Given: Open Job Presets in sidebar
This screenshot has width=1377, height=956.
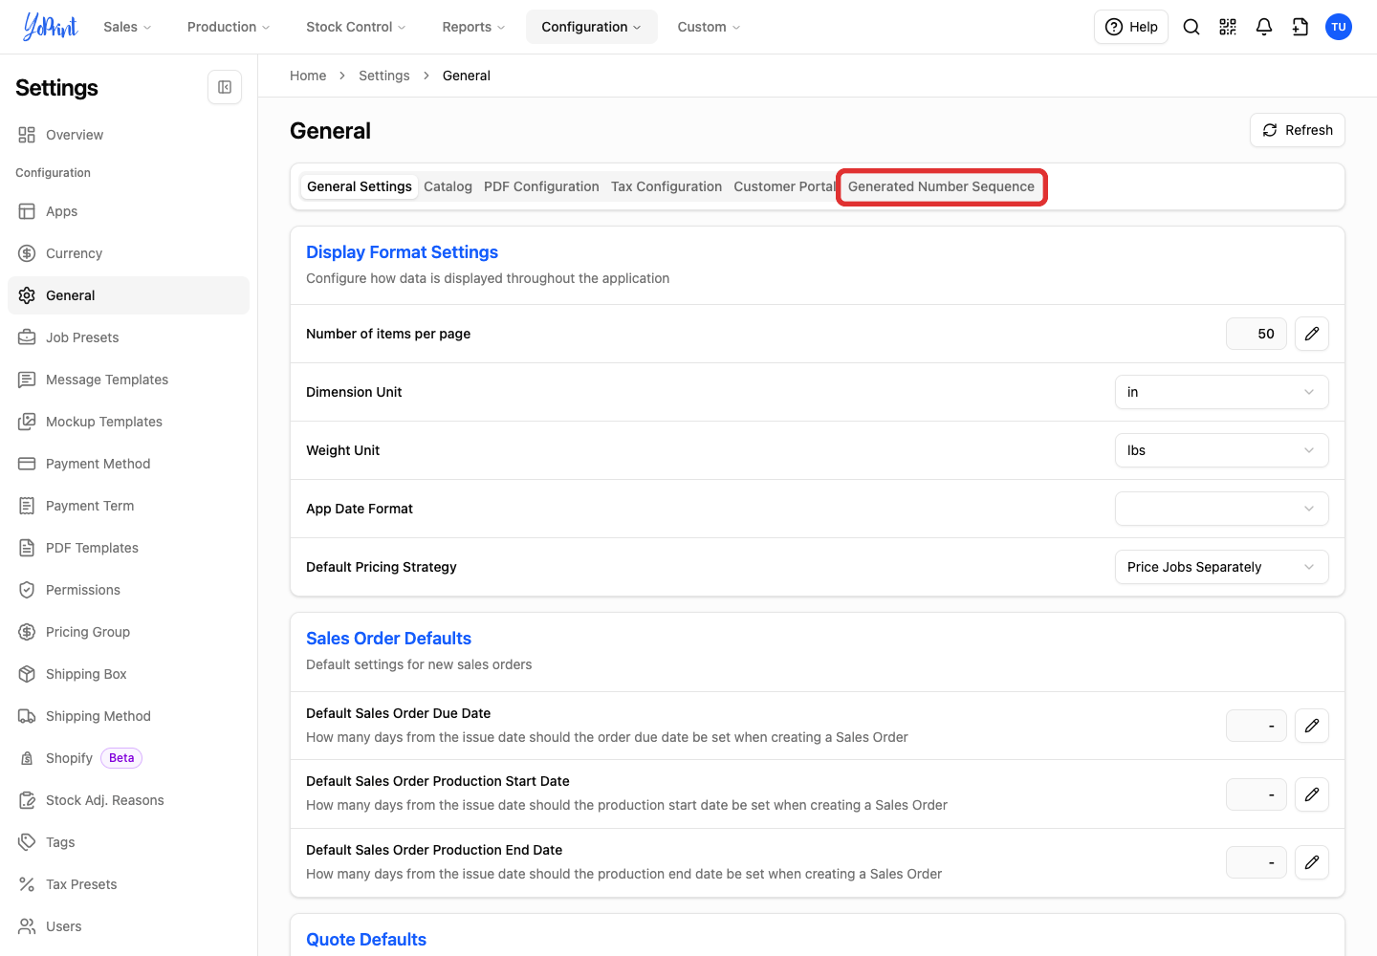Looking at the screenshot, I should click(x=128, y=337).
